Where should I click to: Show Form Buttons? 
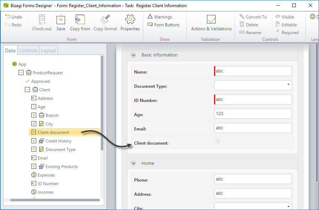click(x=164, y=25)
